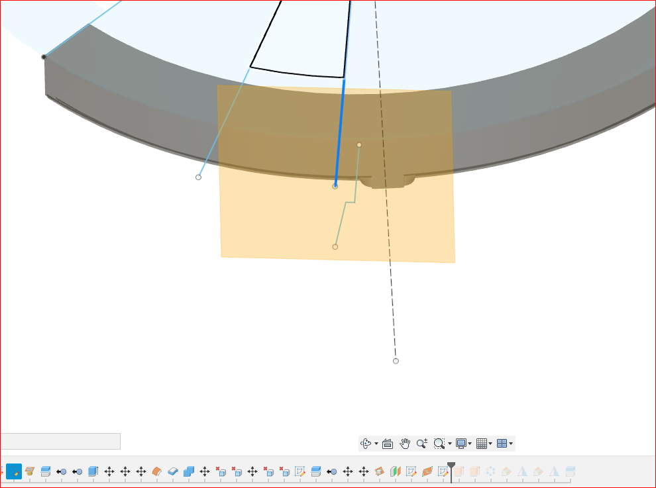
Task: Click the currently highlighted first timeline feature
Action: [15, 471]
